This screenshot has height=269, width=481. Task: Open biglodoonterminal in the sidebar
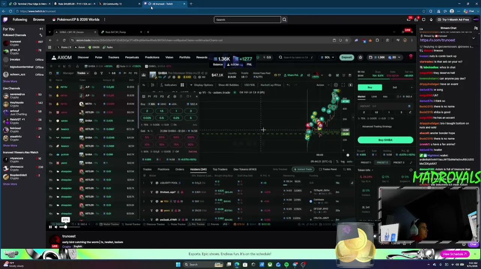tap(22, 67)
